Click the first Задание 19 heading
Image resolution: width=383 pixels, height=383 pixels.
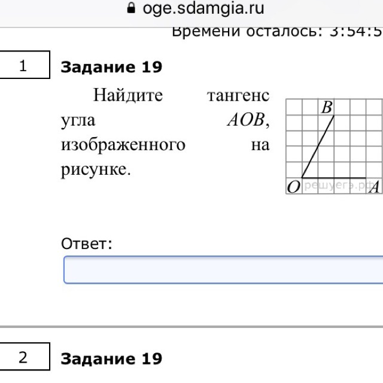[x=112, y=67]
